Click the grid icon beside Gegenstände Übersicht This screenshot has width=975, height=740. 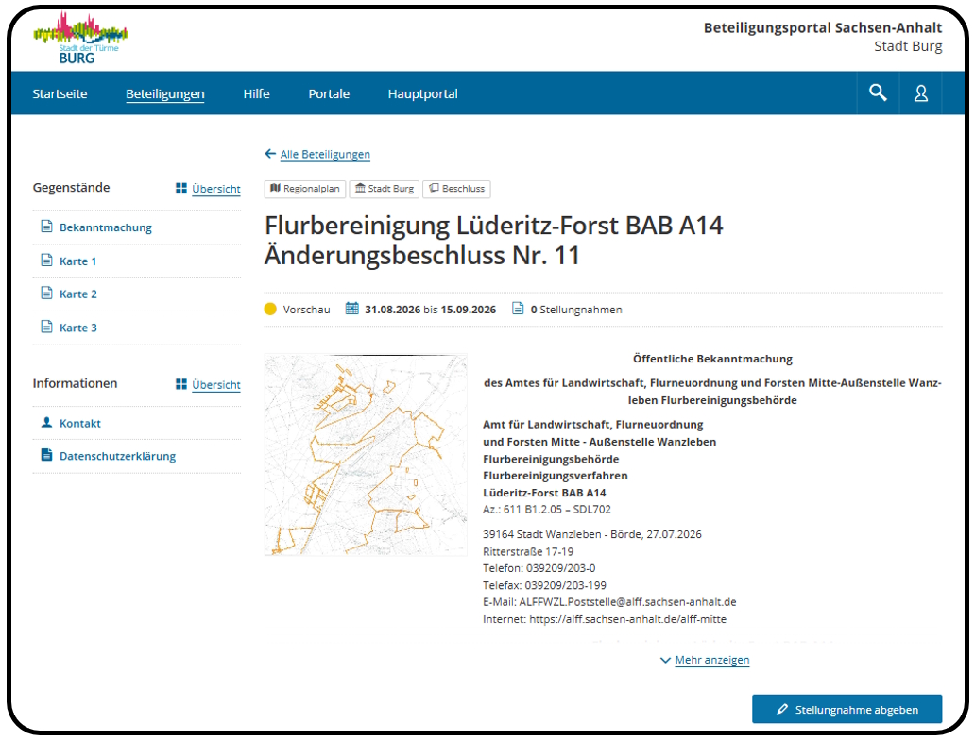(181, 188)
